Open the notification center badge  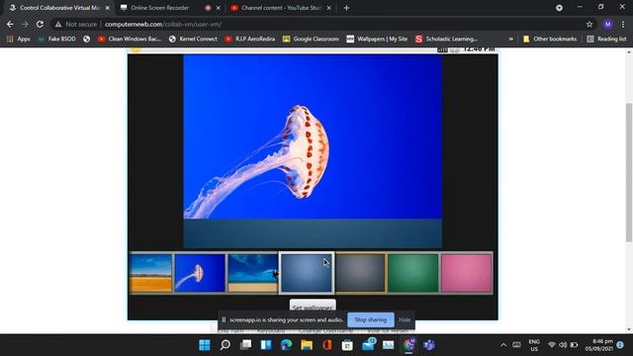620,345
